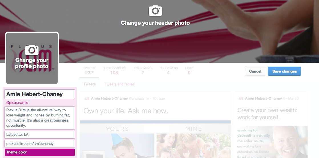The image size is (319, 158).
Task: Click the profile photo camera icon
Action: coord(32,50)
